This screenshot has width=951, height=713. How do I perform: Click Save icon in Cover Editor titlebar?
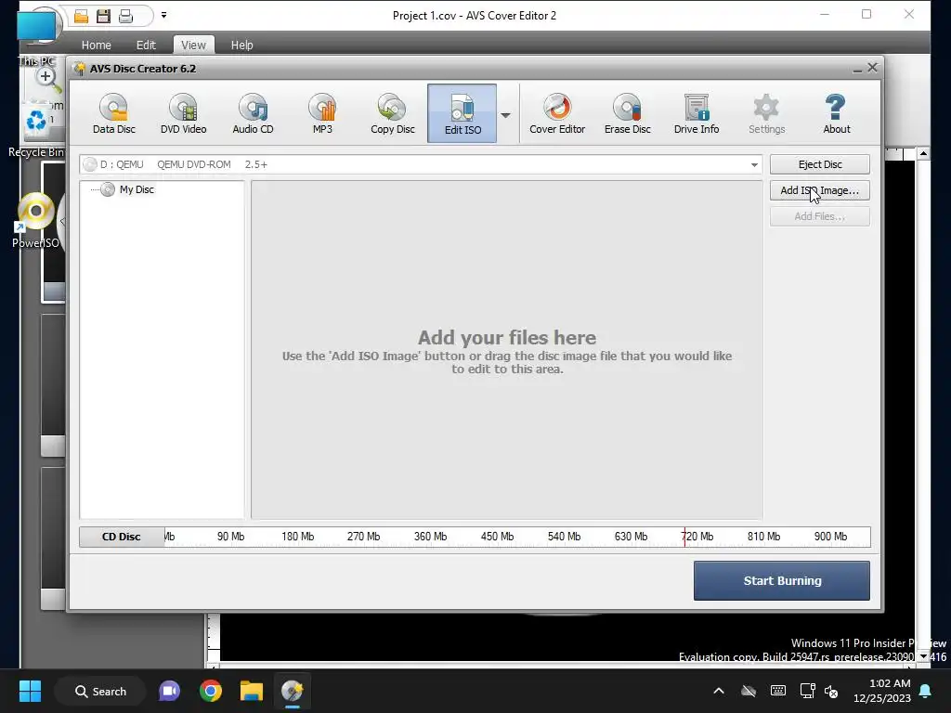click(x=104, y=16)
